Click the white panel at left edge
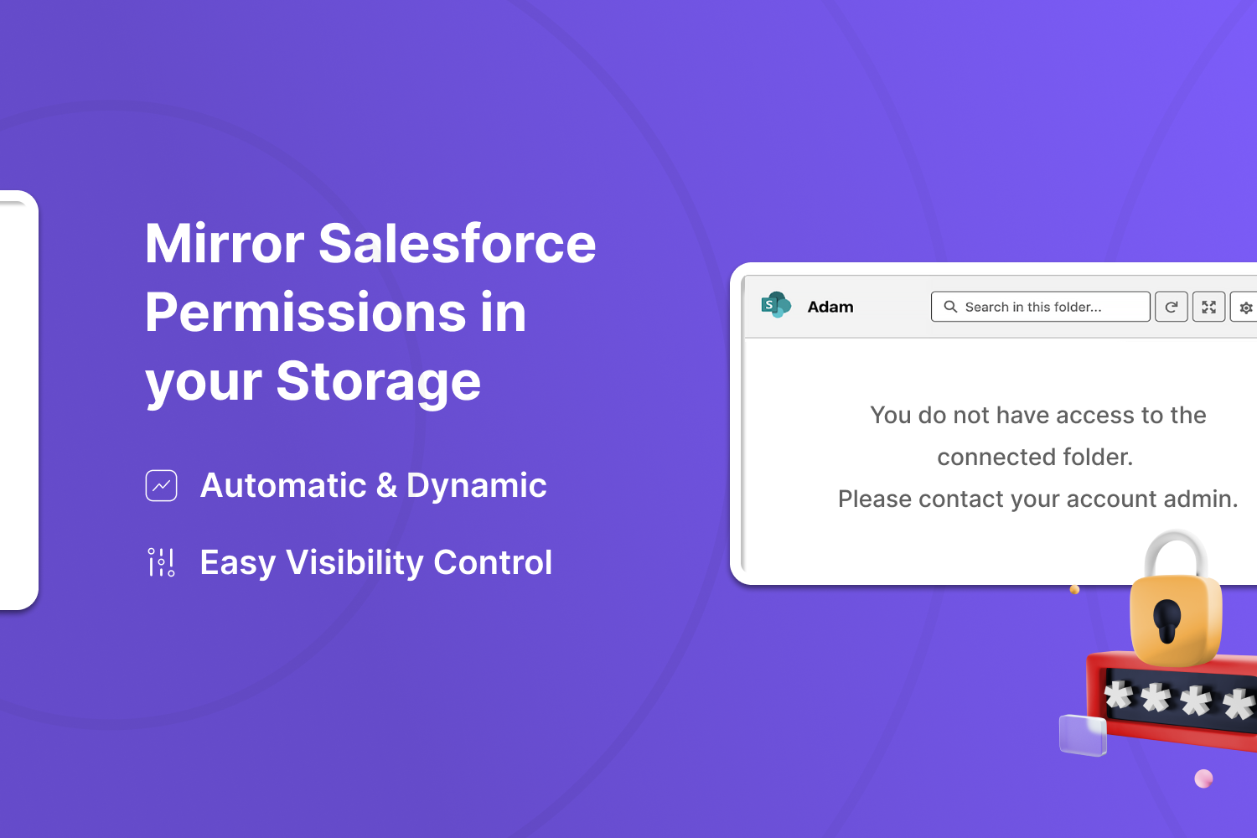1257x838 pixels. point(18,401)
